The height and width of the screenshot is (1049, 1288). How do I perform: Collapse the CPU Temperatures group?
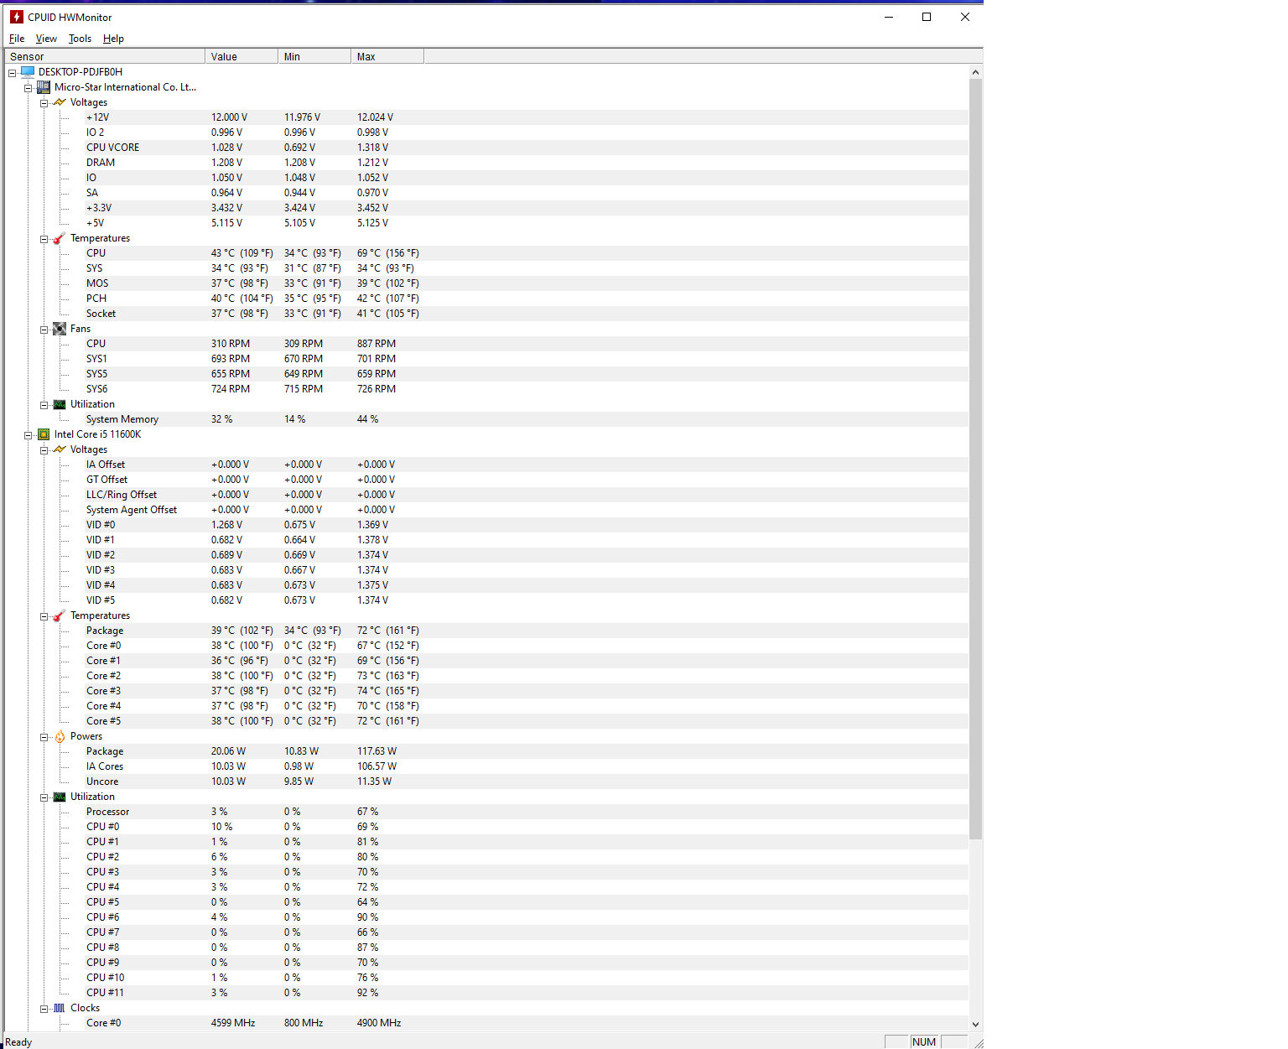pyautogui.click(x=44, y=616)
